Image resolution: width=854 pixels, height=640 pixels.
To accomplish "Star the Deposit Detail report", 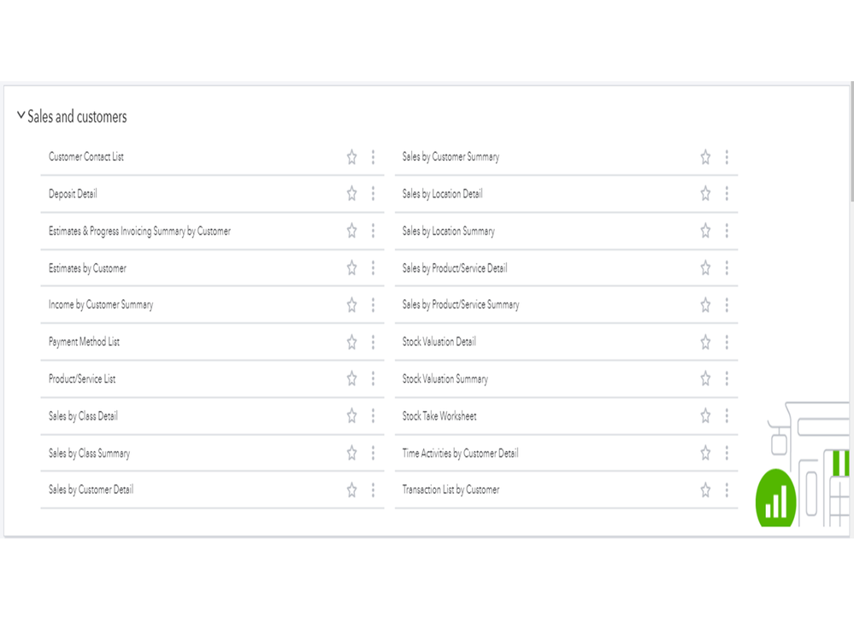I will click(x=351, y=194).
